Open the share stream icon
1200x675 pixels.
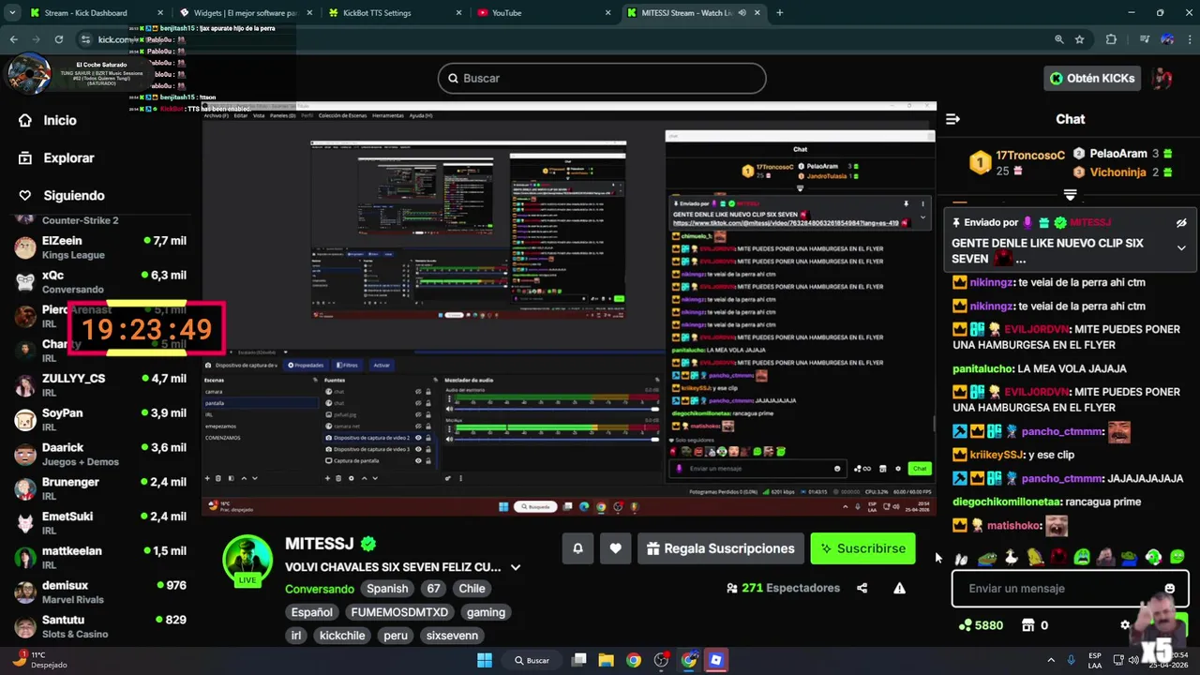pos(862,589)
